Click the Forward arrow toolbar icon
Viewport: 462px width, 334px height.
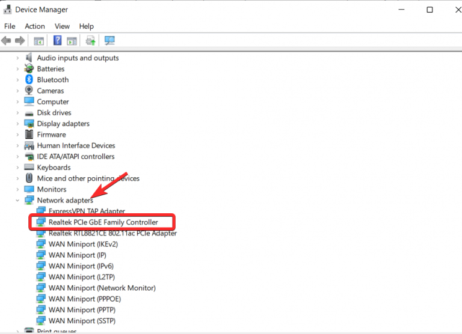(20, 40)
